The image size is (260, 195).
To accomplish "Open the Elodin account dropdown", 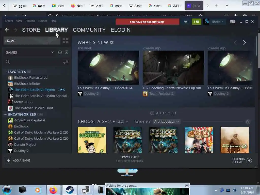I will click(x=218, y=22).
